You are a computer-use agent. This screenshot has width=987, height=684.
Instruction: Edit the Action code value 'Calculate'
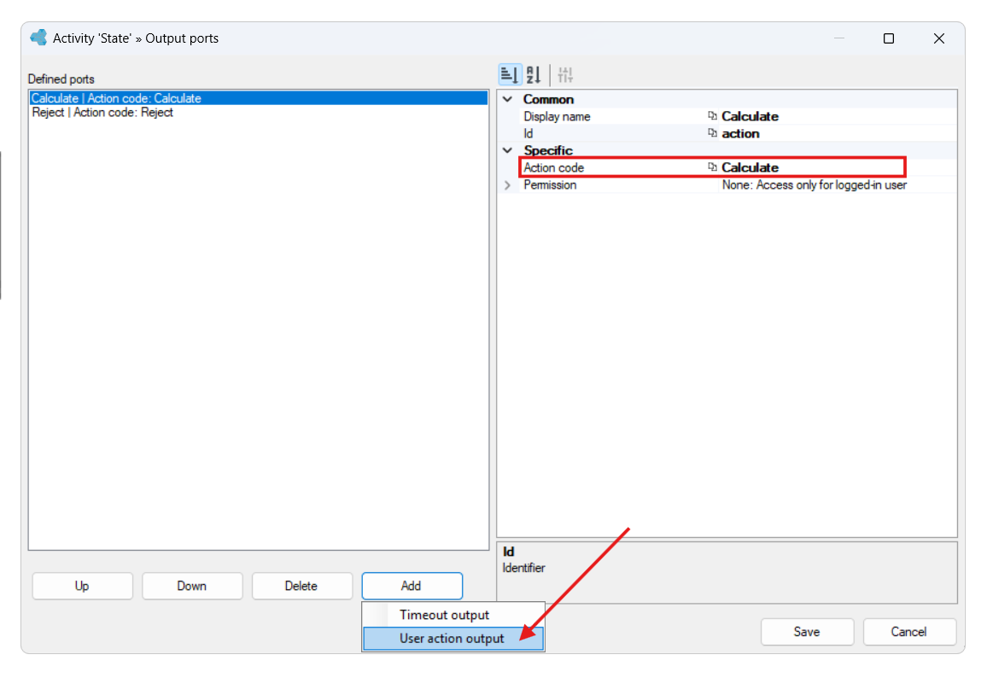[750, 167]
